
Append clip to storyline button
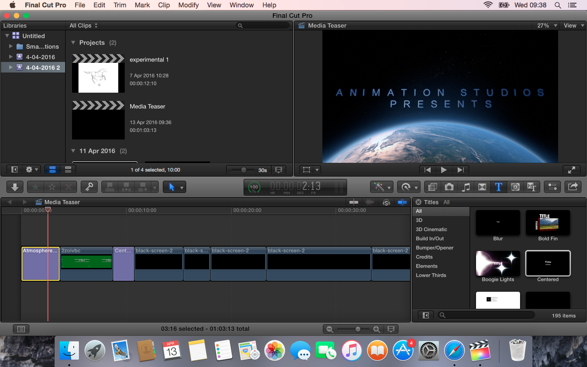coord(143,187)
